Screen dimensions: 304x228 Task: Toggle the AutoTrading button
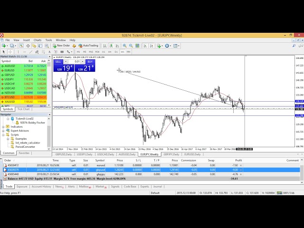coord(88,46)
